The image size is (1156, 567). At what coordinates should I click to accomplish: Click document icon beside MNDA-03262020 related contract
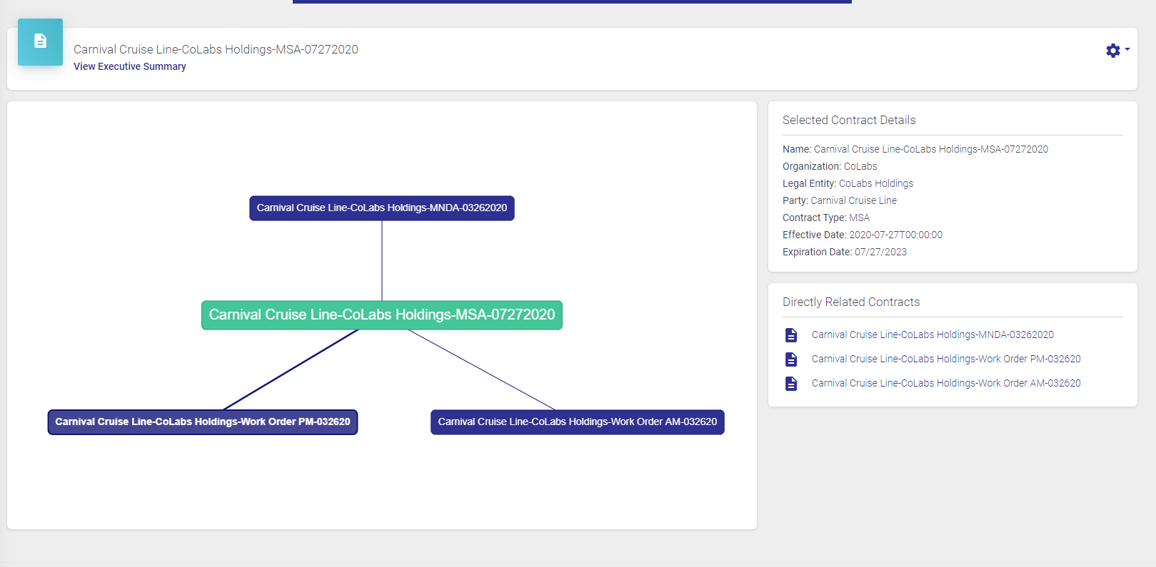791,335
